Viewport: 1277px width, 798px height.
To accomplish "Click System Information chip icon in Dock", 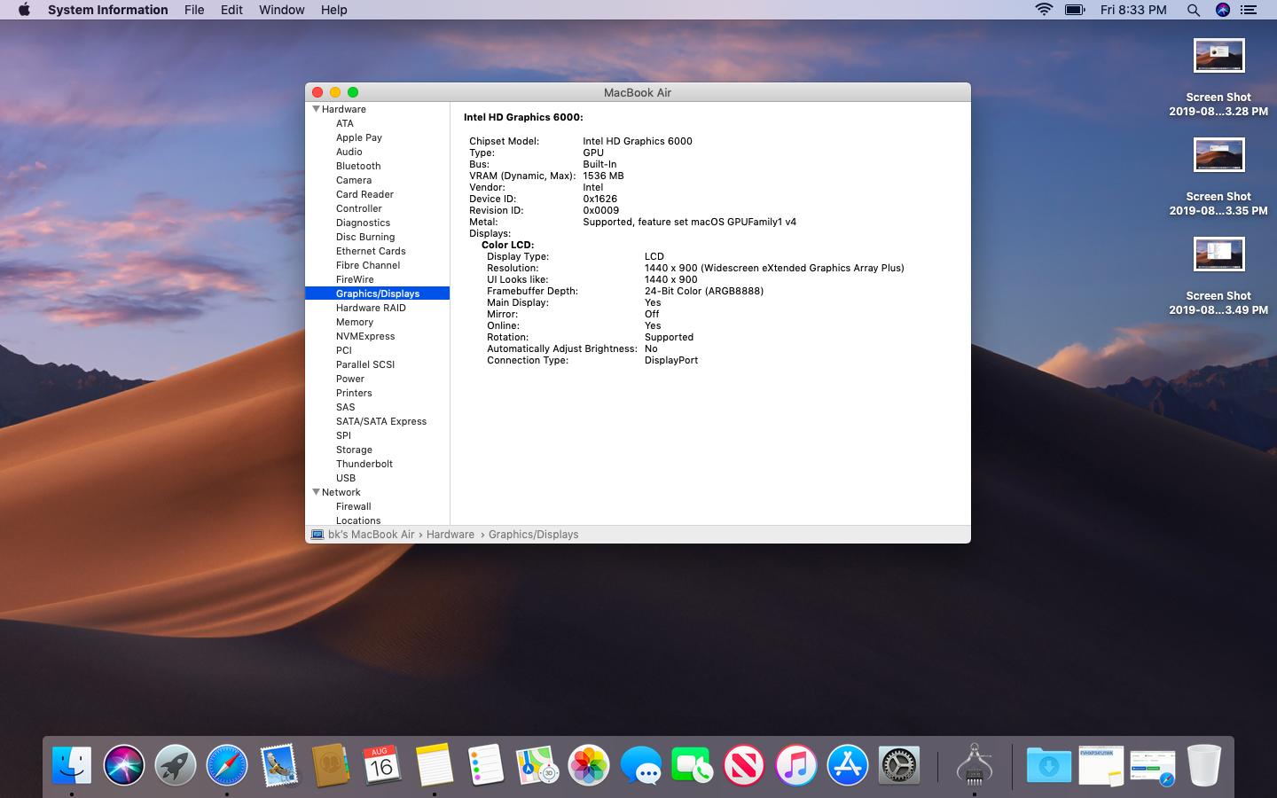I will click(974, 764).
